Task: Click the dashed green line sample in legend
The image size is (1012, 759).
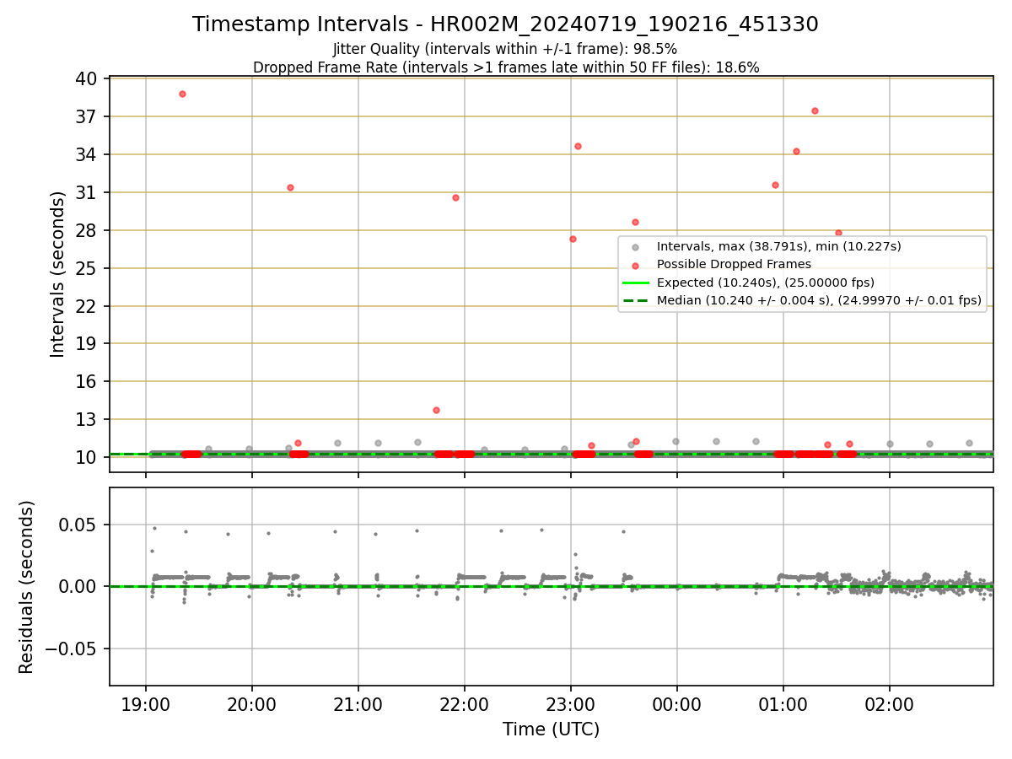Action: [636, 300]
